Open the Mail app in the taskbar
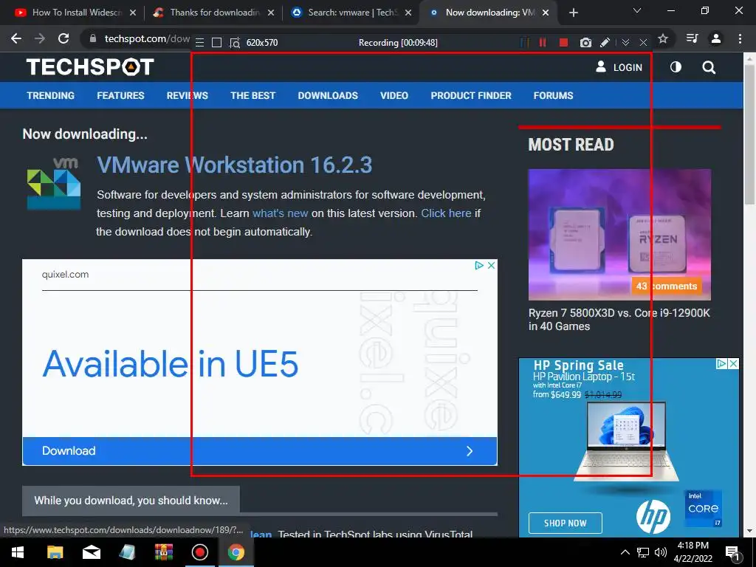 click(x=91, y=552)
